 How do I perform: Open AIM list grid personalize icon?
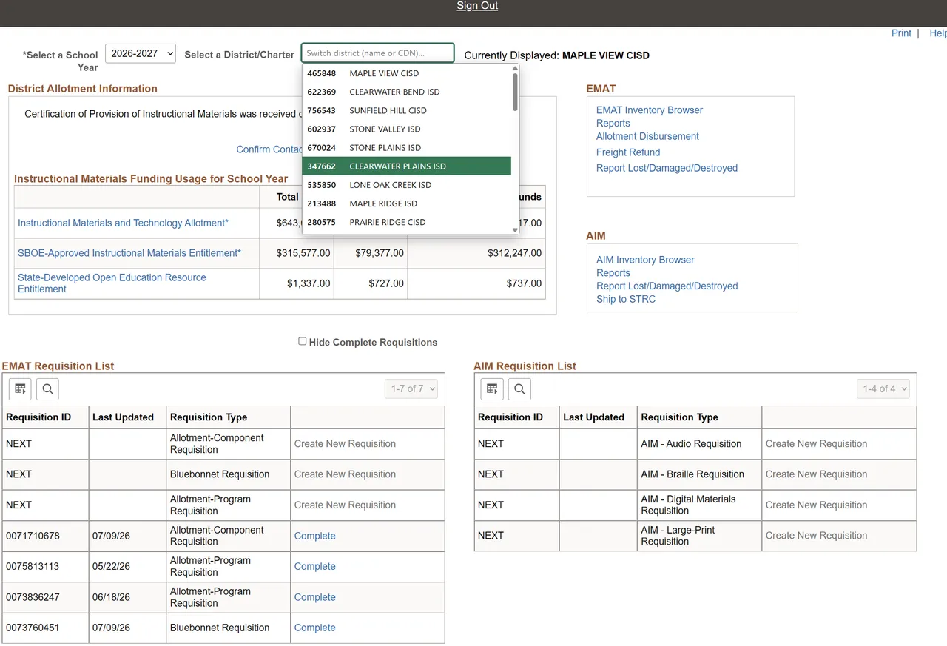point(492,388)
